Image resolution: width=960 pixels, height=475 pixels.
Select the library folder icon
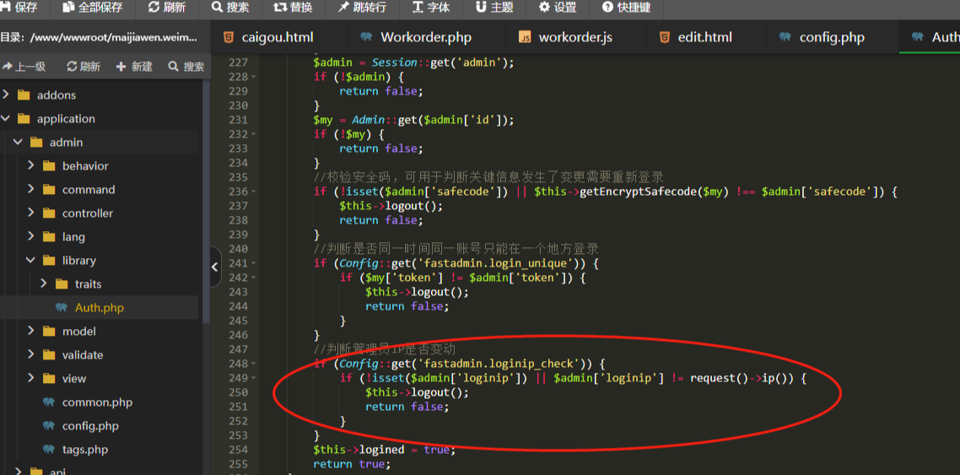pos(49,260)
